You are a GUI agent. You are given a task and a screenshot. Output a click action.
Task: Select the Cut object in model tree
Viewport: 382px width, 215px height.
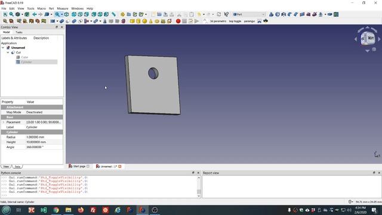point(19,53)
